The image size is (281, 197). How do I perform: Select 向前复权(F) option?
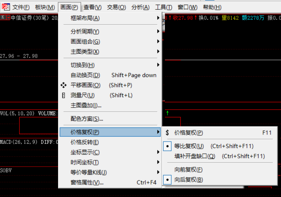[x=220, y=170]
